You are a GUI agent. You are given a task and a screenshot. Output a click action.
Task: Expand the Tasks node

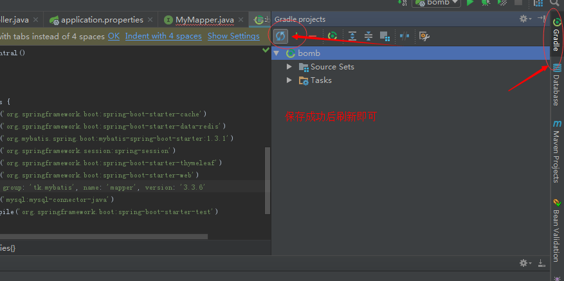click(289, 80)
